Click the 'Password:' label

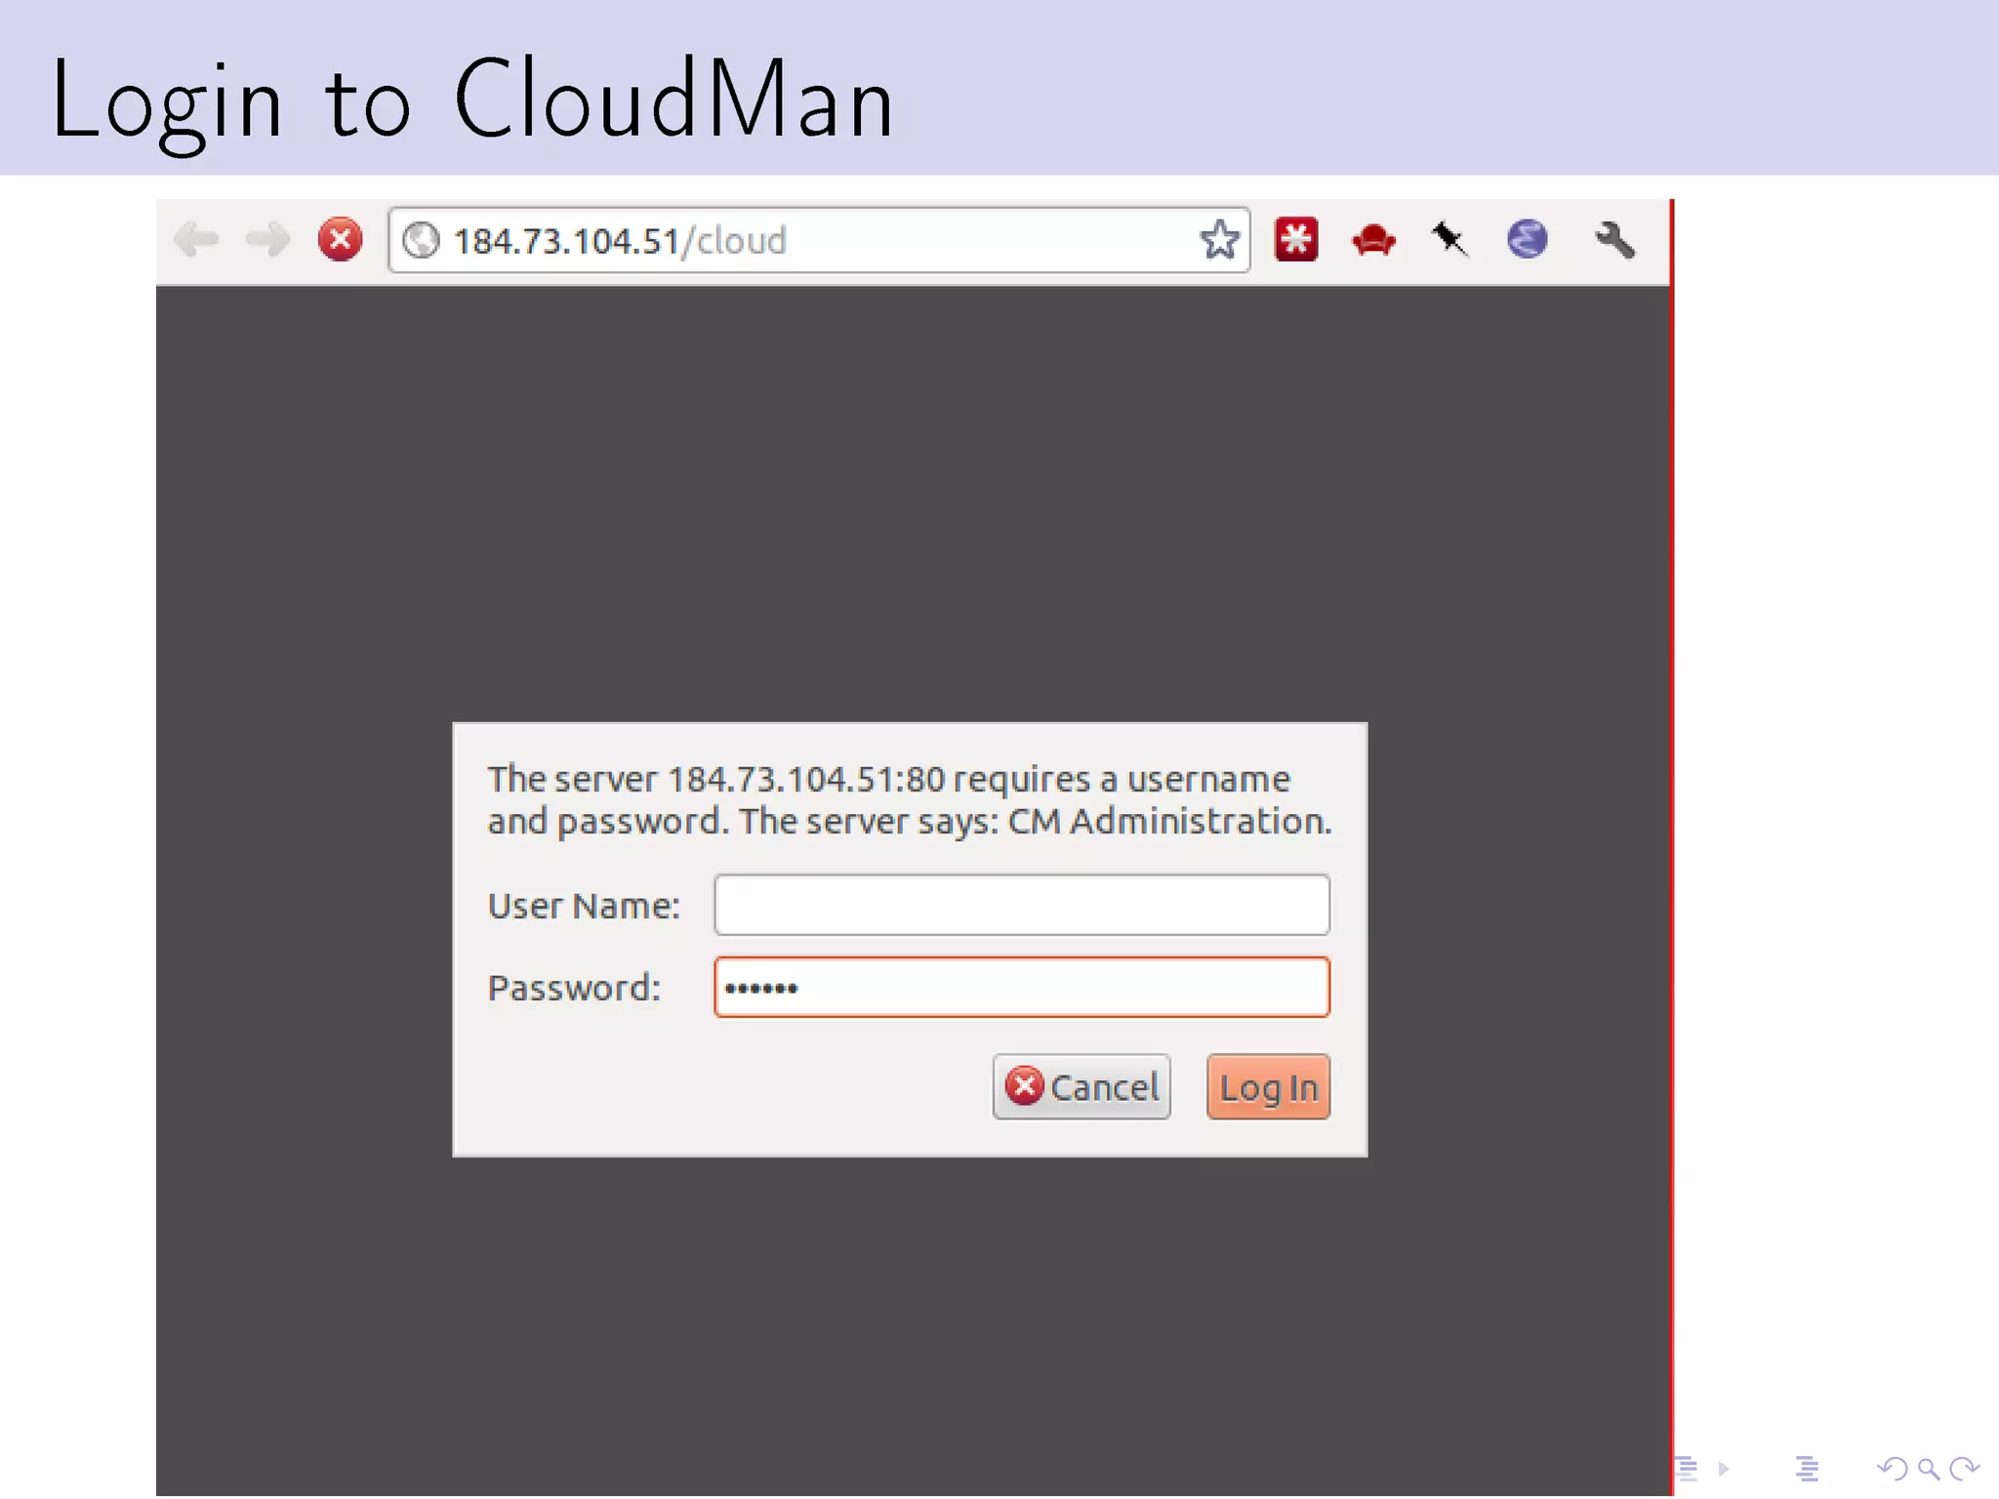574,989
